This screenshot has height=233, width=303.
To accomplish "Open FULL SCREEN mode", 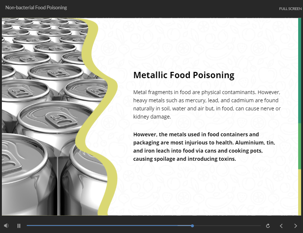I will pyautogui.click(x=290, y=9).
